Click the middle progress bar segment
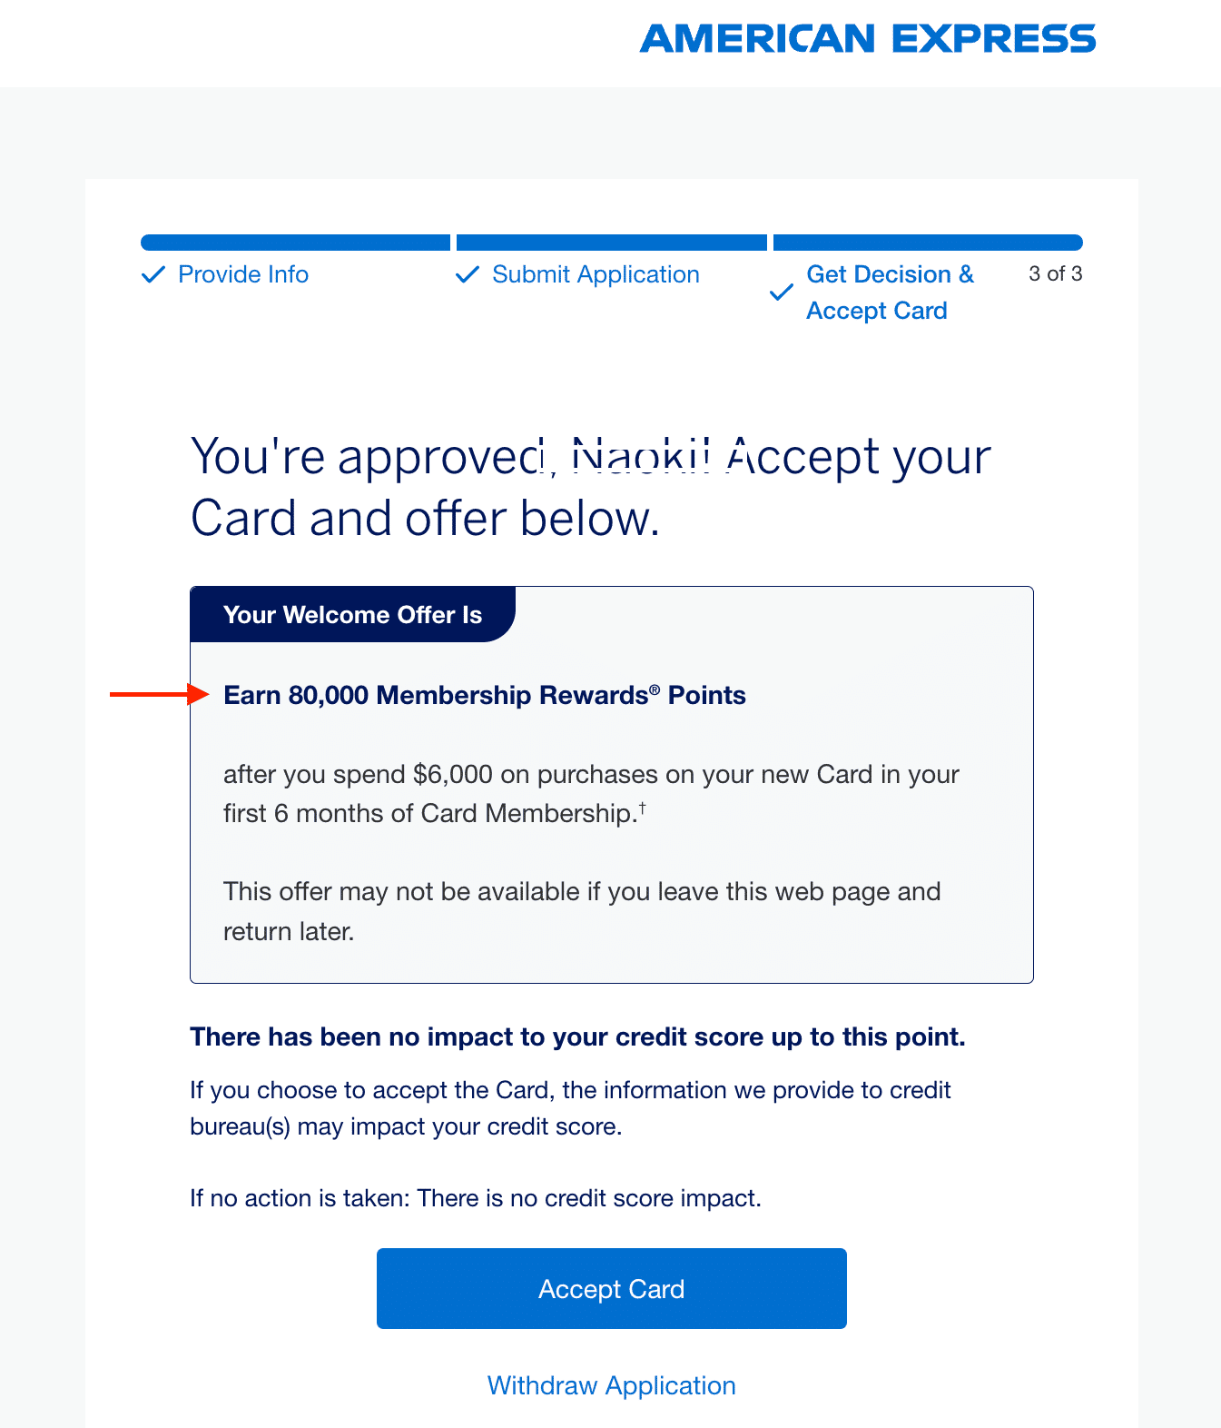This screenshot has height=1428, width=1221. (x=611, y=243)
